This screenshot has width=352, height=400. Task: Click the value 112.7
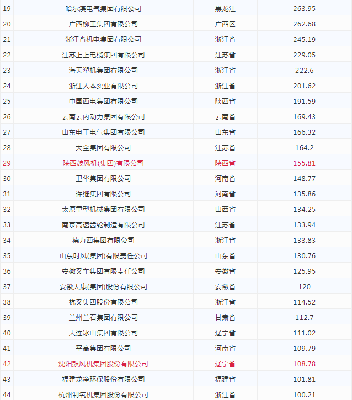[305, 317]
